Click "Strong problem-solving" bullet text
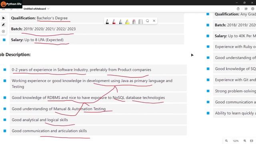 click(x=236, y=91)
